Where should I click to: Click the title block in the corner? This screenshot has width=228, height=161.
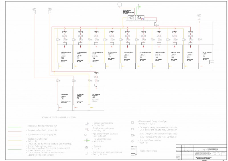click(201, 152)
